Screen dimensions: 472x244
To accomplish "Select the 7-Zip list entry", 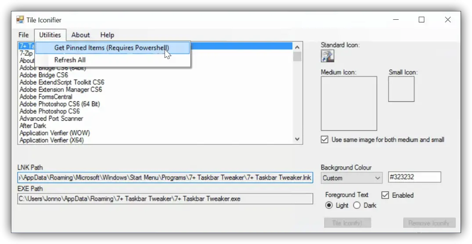I will [x=26, y=54].
